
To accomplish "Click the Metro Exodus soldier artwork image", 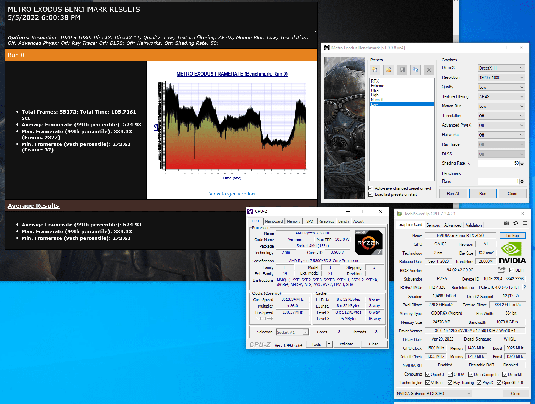I will pos(344,128).
